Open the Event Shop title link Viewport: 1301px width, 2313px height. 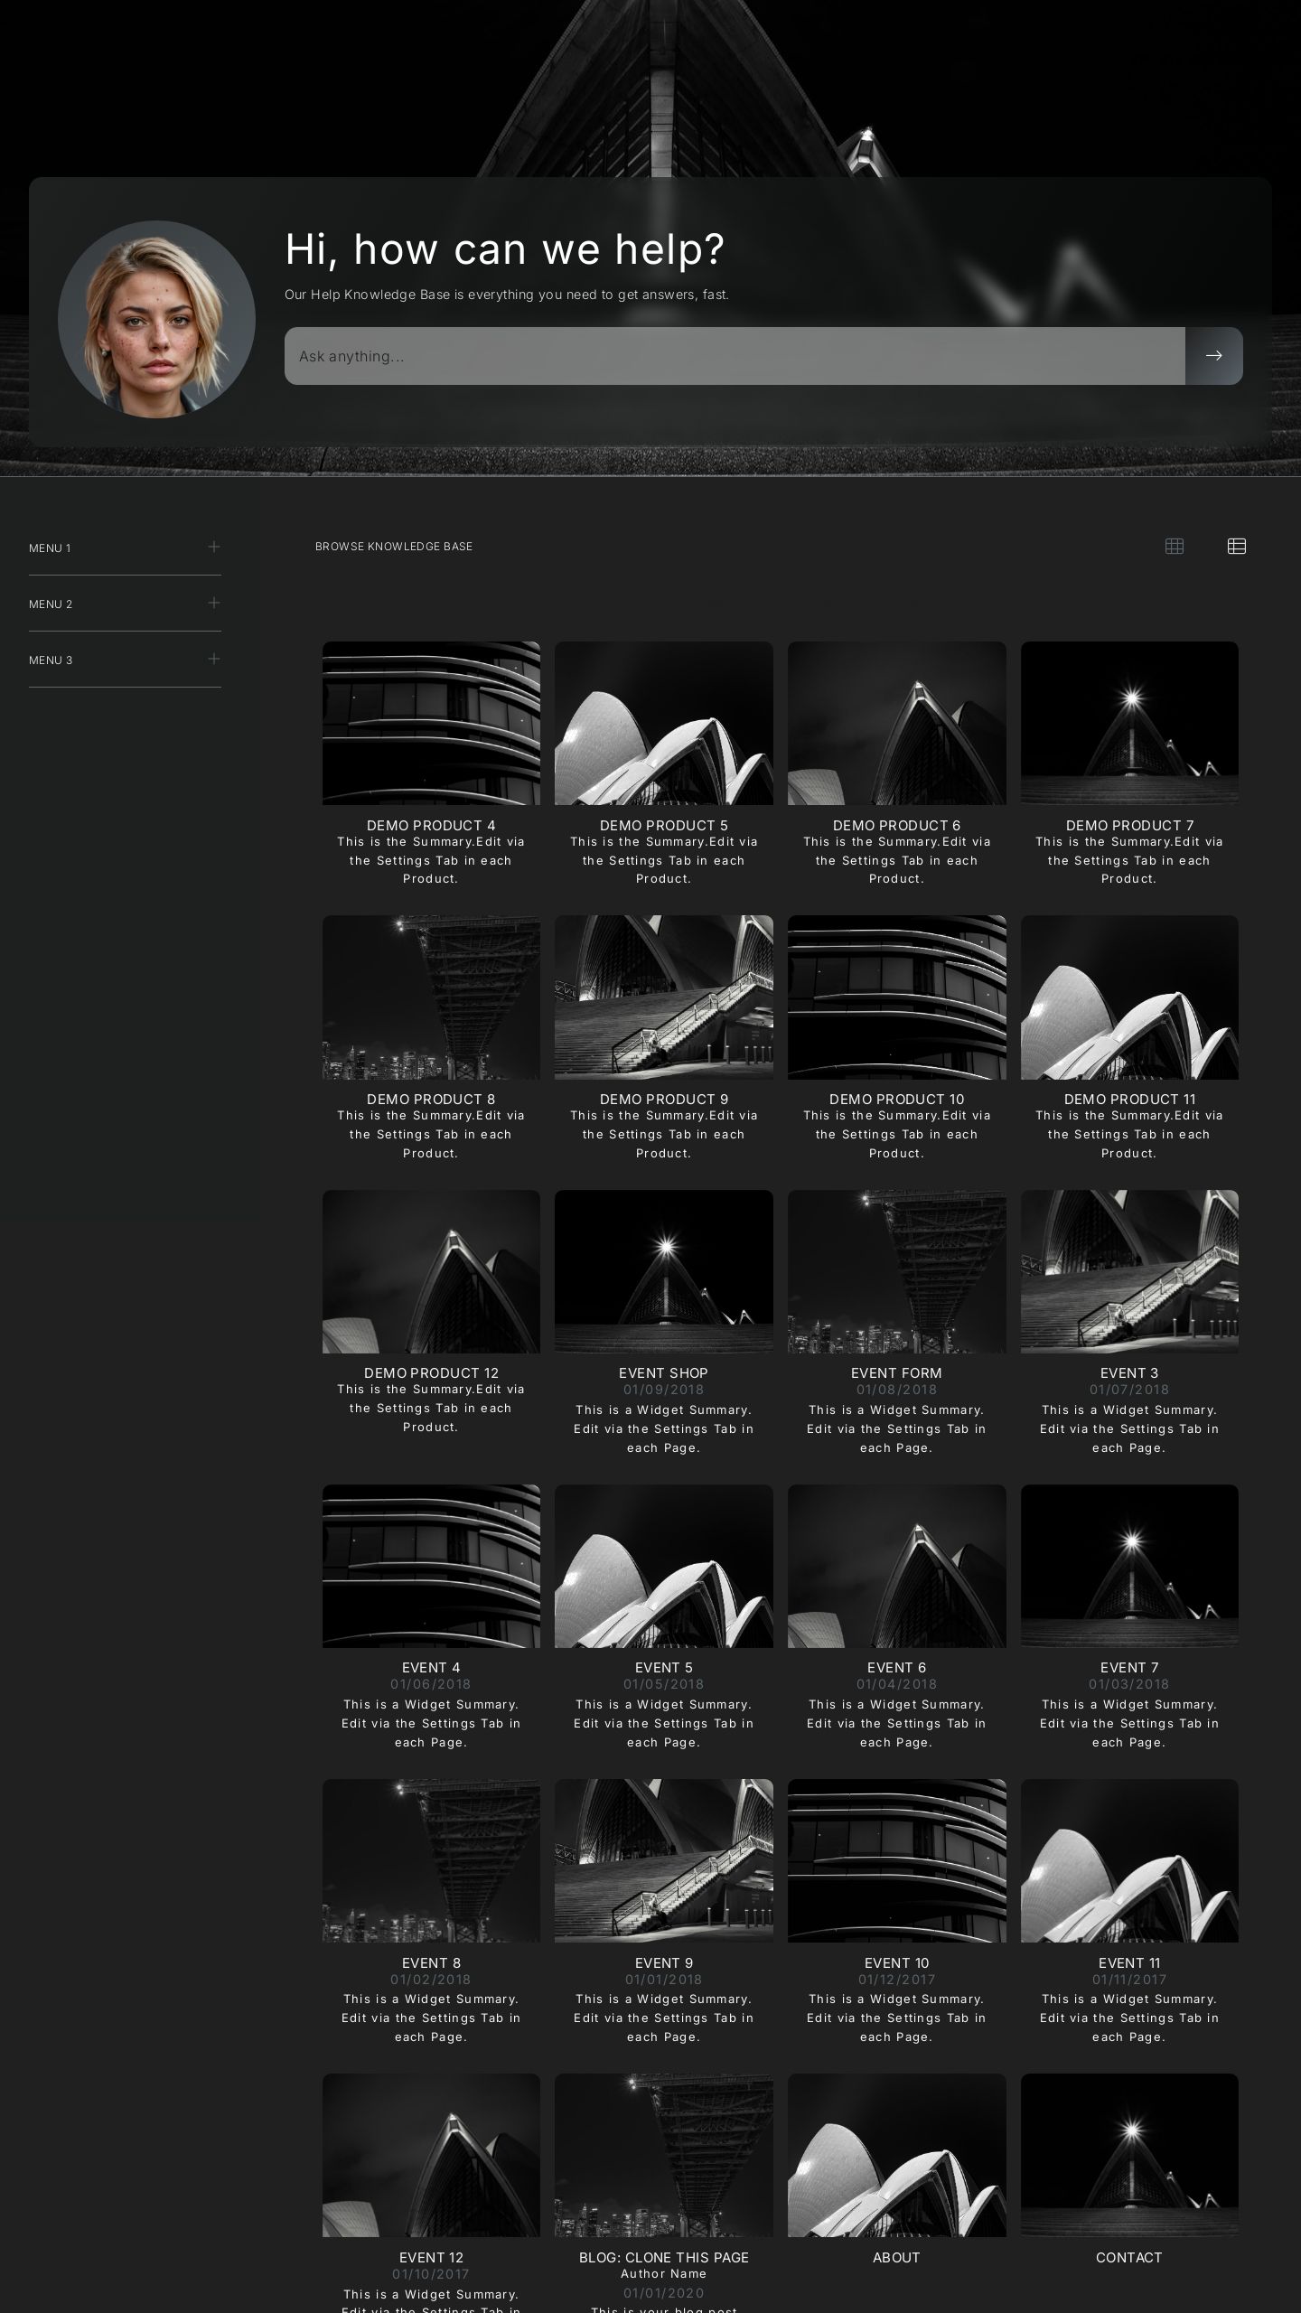click(x=663, y=1372)
